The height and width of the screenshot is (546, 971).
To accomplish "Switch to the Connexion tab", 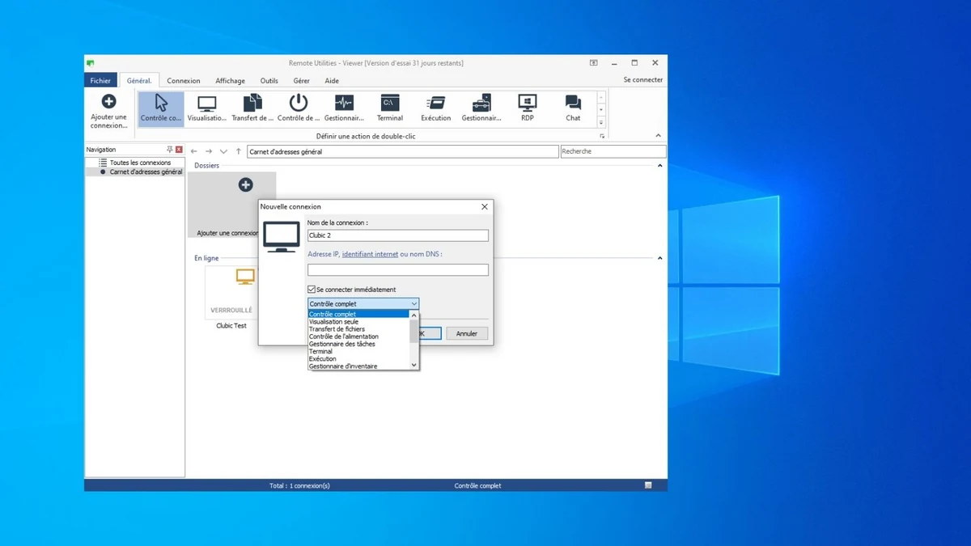I will [184, 81].
